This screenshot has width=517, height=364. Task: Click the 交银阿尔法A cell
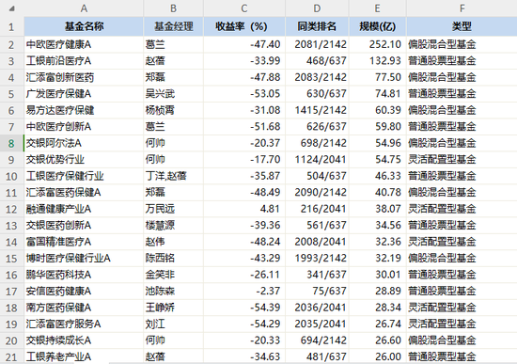pos(84,143)
